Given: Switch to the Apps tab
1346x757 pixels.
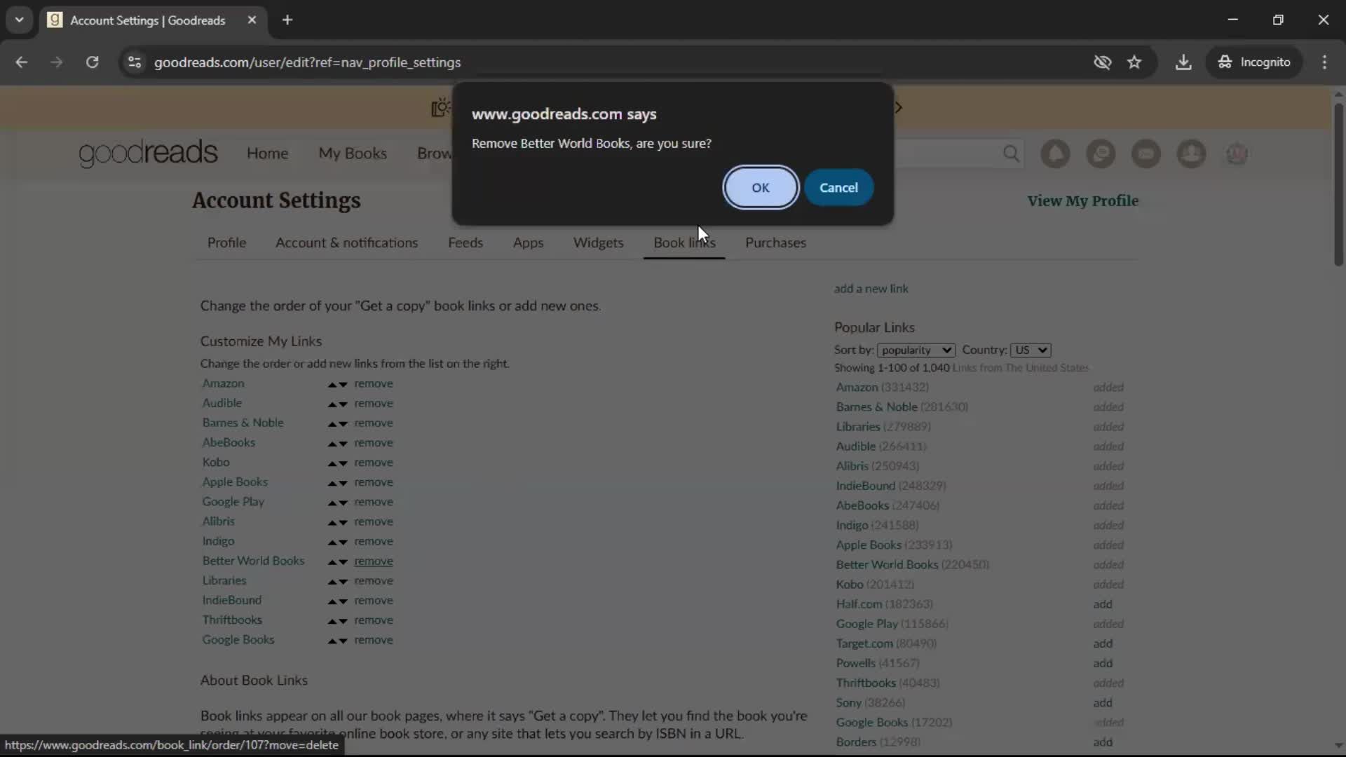Looking at the screenshot, I should pos(528,243).
